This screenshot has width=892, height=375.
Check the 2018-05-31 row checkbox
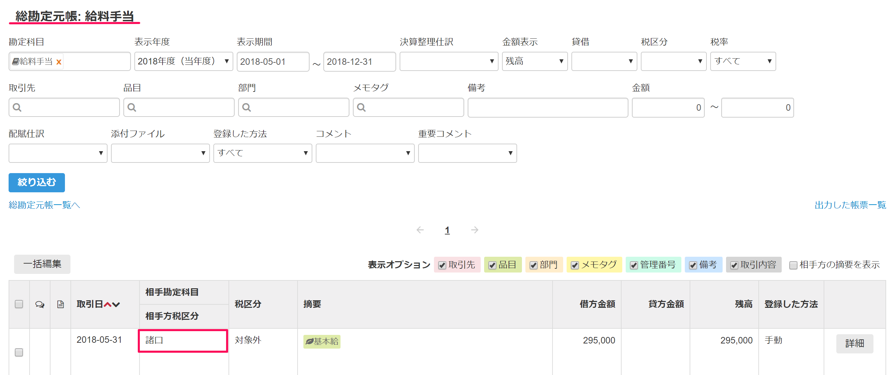pos(19,352)
